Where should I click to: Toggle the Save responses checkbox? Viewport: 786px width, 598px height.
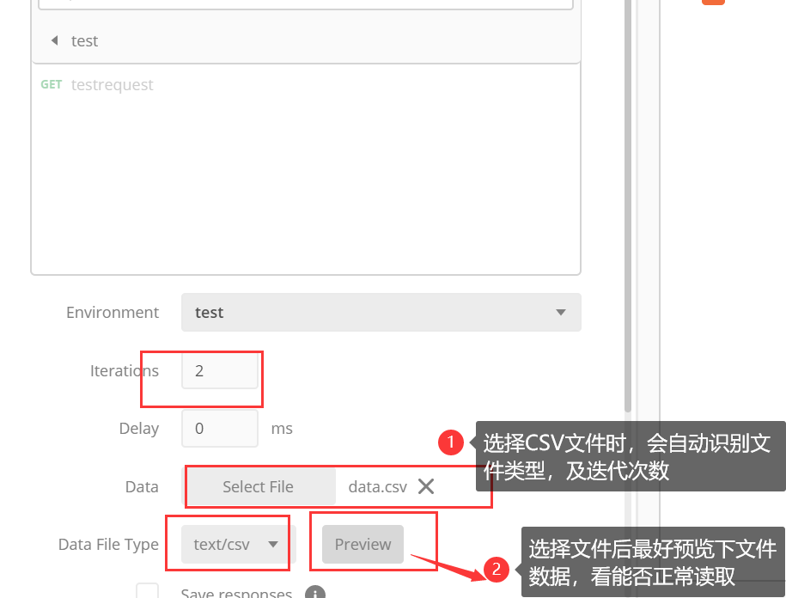(148, 592)
